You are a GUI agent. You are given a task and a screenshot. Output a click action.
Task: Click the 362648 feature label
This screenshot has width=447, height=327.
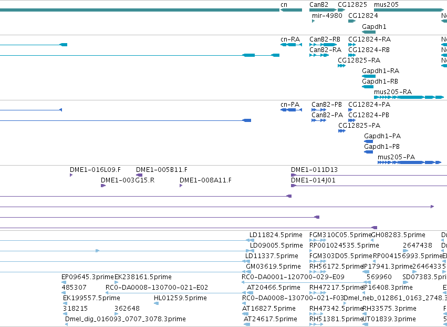point(127,309)
